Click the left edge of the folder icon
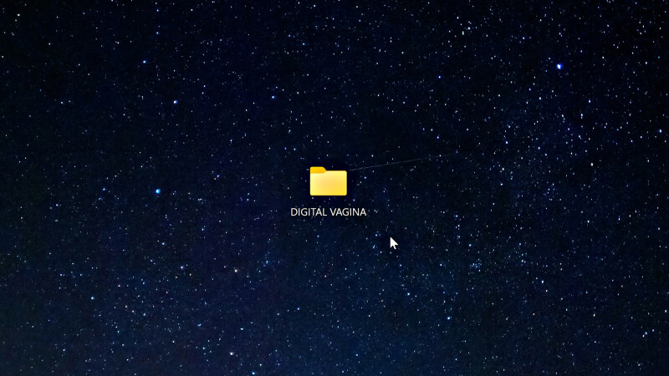The height and width of the screenshot is (376, 669). click(x=312, y=183)
